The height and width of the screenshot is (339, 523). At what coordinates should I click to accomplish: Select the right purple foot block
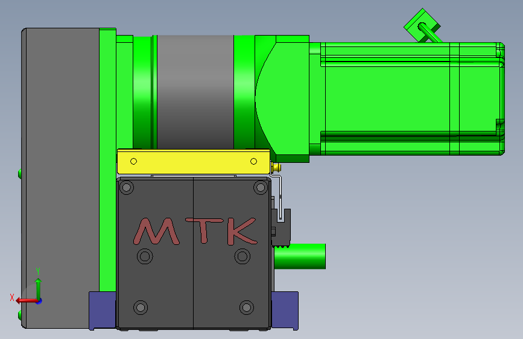pos(285,311)
